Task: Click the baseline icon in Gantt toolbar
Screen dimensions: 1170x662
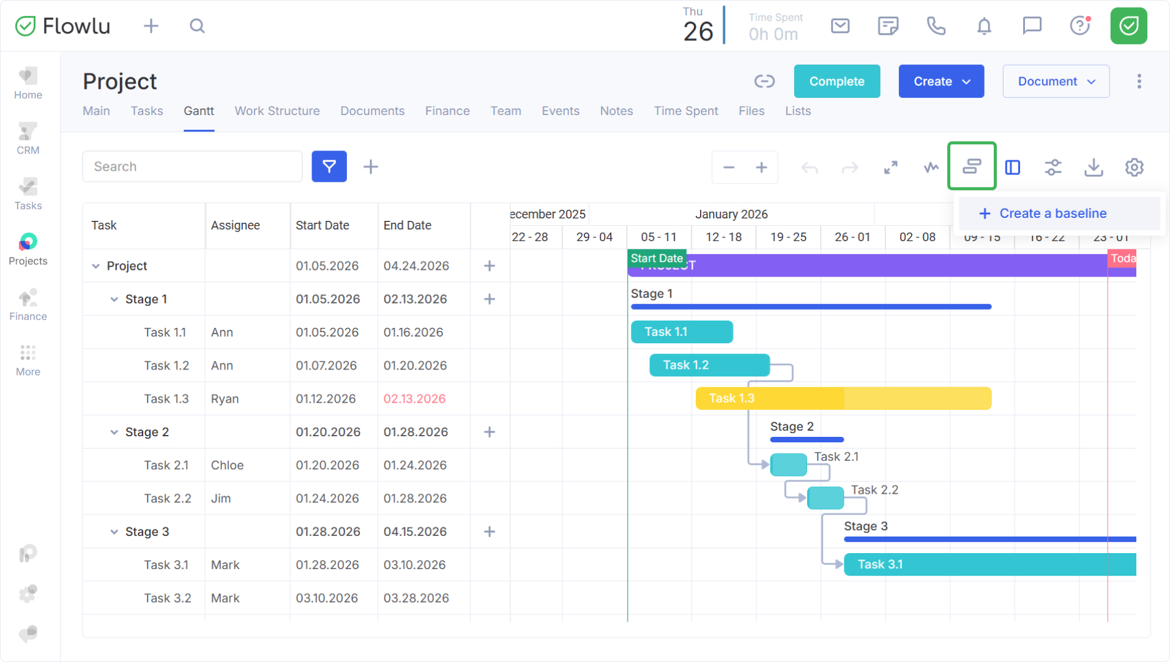Action: pos(971,166)
